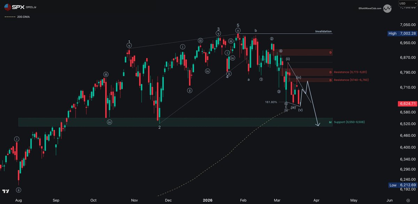This screenshot has width=418, height=204.
Task: Click the Apr label on time axis
Action: pos(316,201)
